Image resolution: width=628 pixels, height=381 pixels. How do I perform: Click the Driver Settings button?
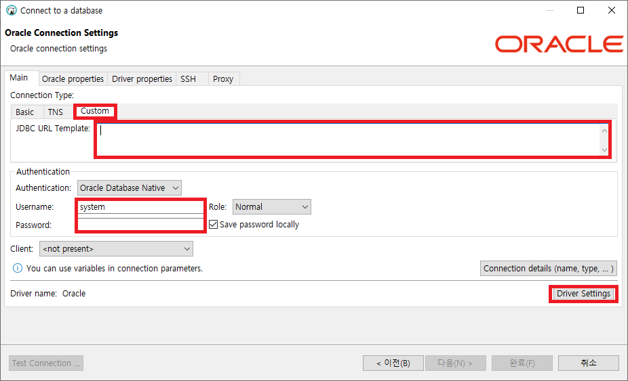click(583, 294)
